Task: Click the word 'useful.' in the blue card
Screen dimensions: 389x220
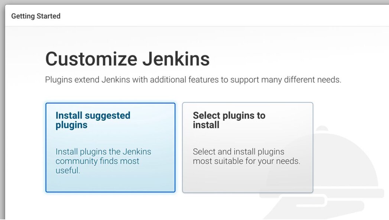Action: [x=68, y=170]
